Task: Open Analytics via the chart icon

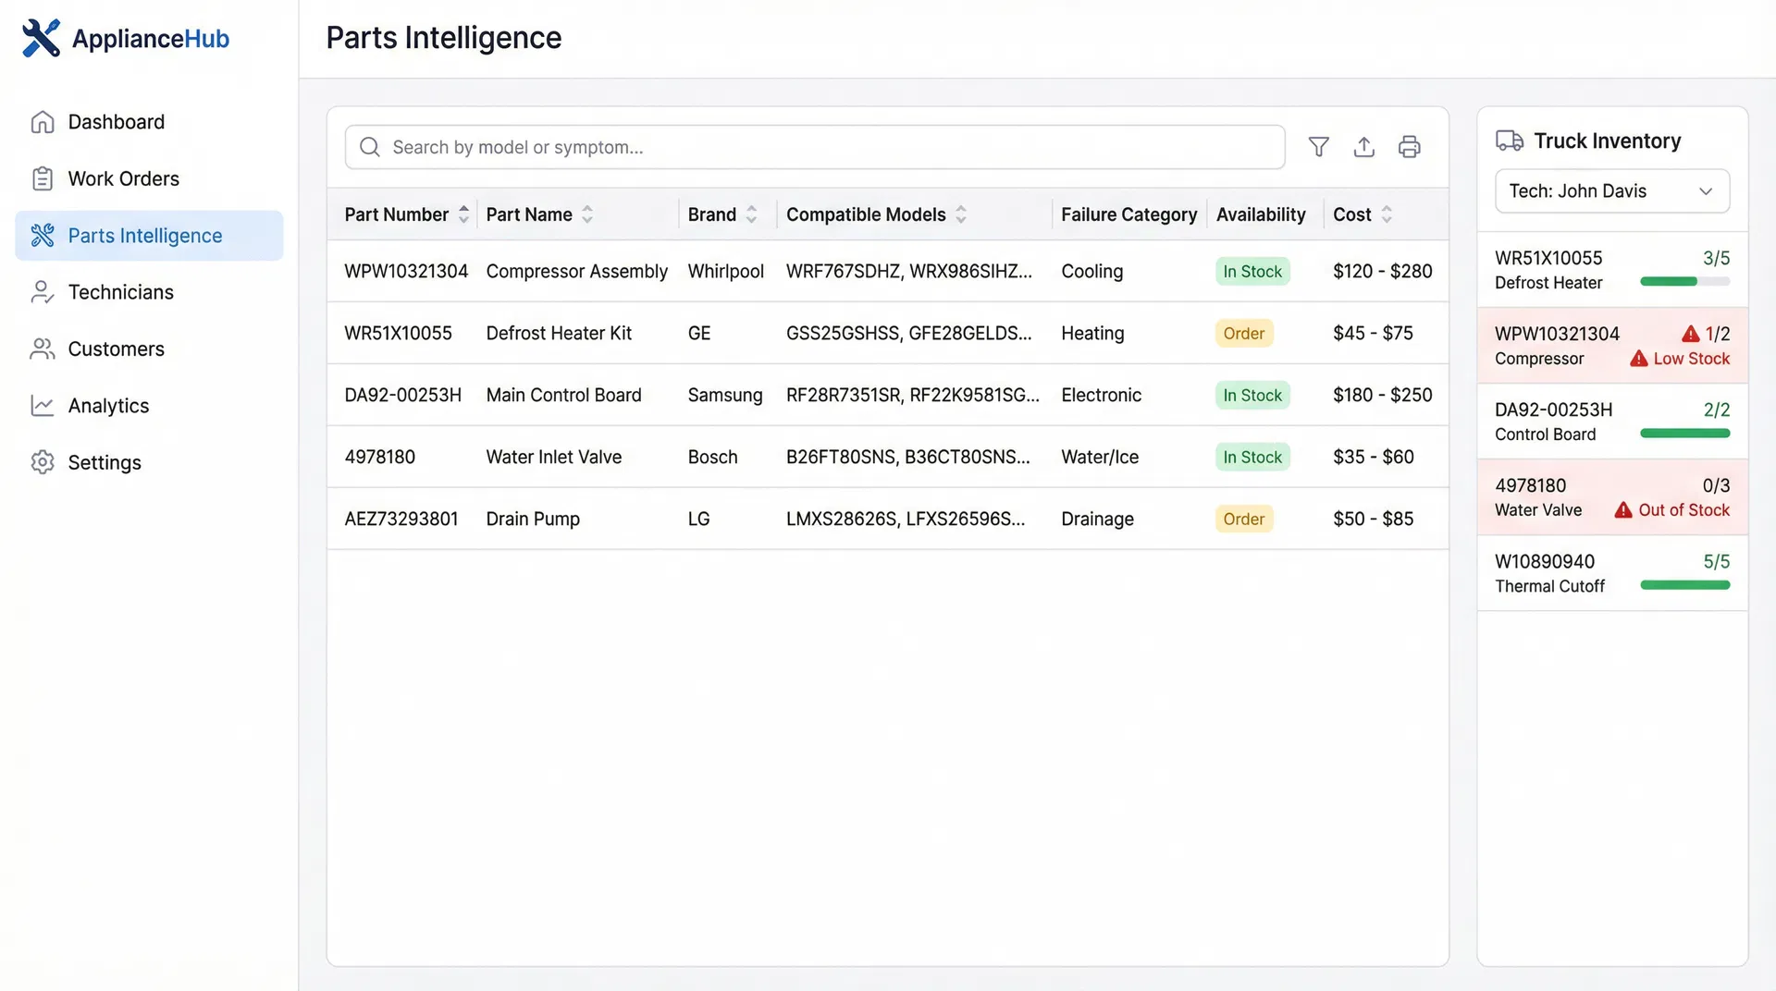Action: click(42, 405)
